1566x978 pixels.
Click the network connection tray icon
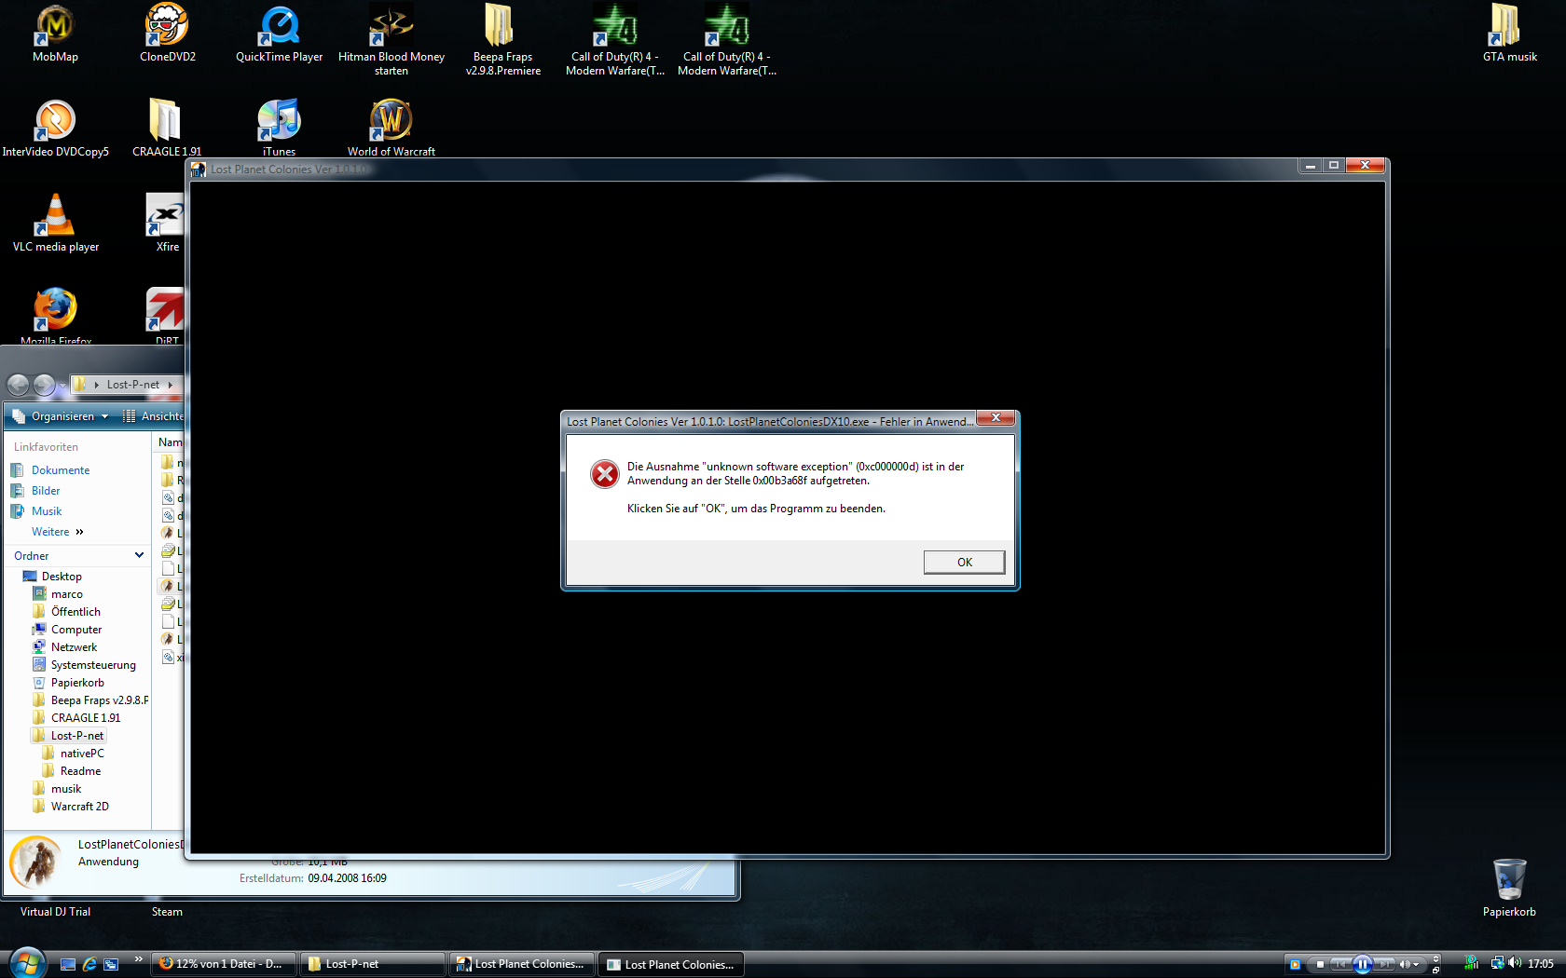[x=1497, y=963]
